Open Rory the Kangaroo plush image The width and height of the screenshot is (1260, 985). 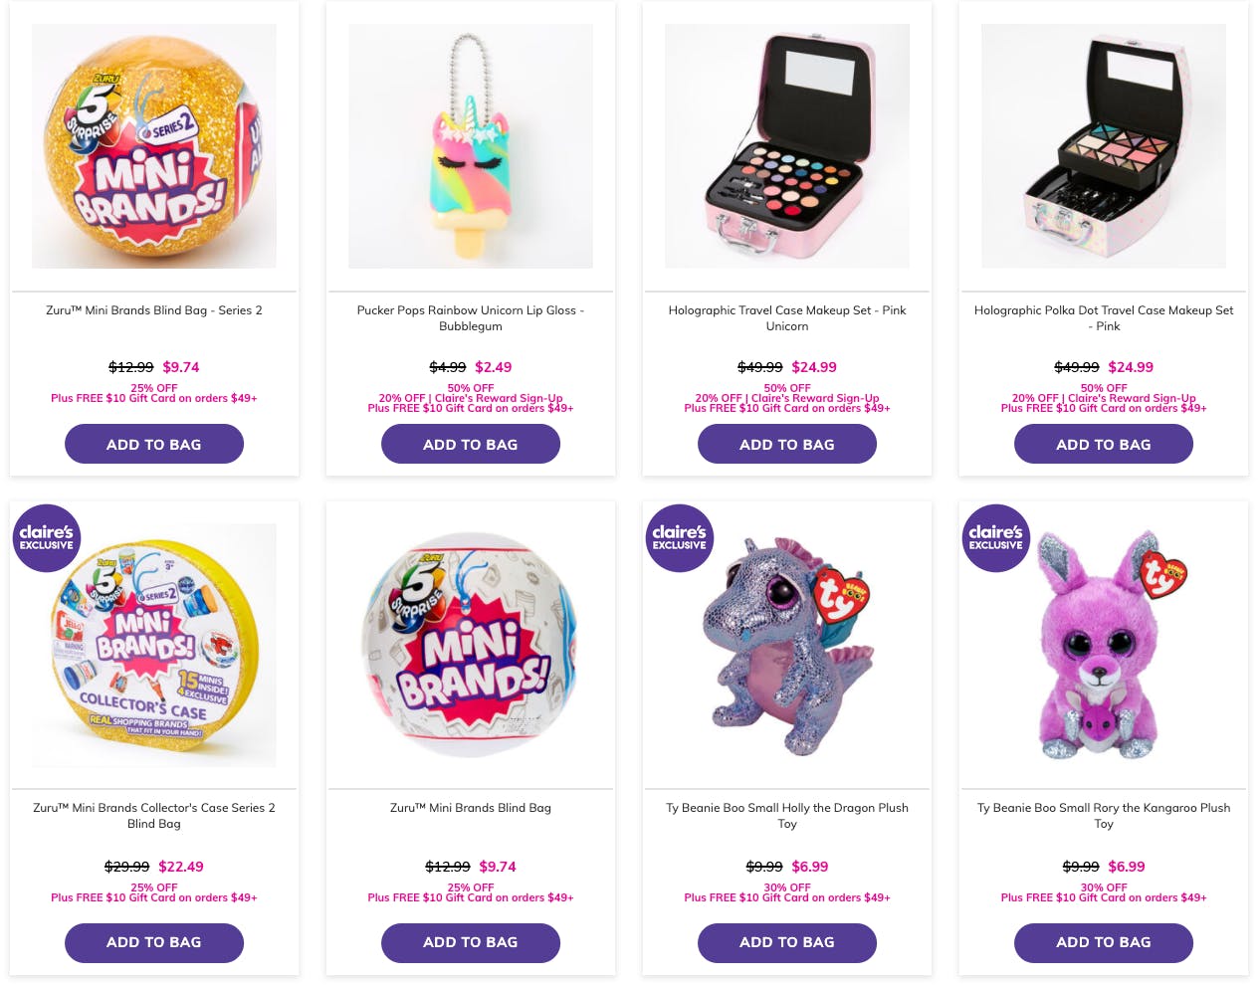(1104, 646)
